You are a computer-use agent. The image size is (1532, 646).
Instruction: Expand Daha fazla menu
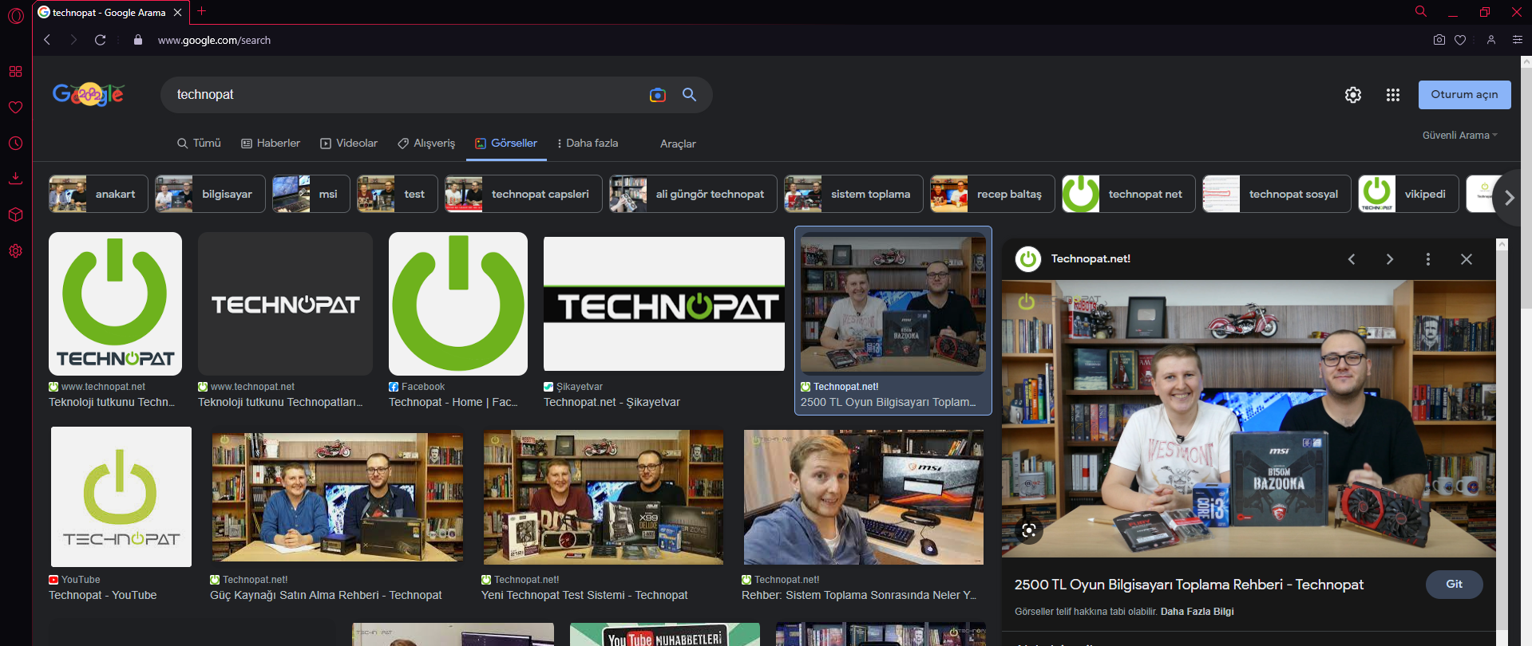pos(588,144)
